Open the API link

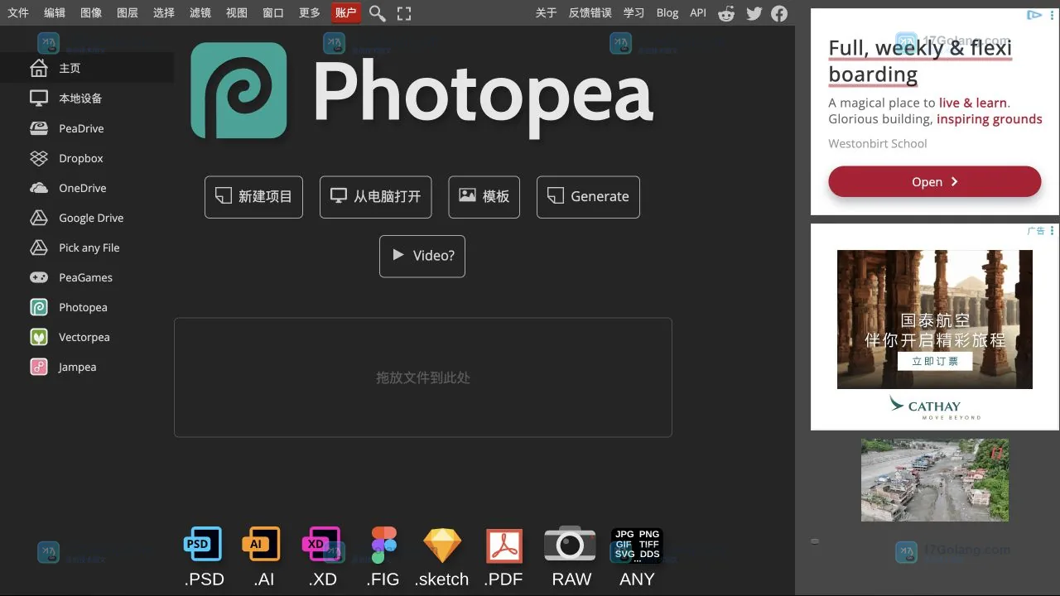698,12
